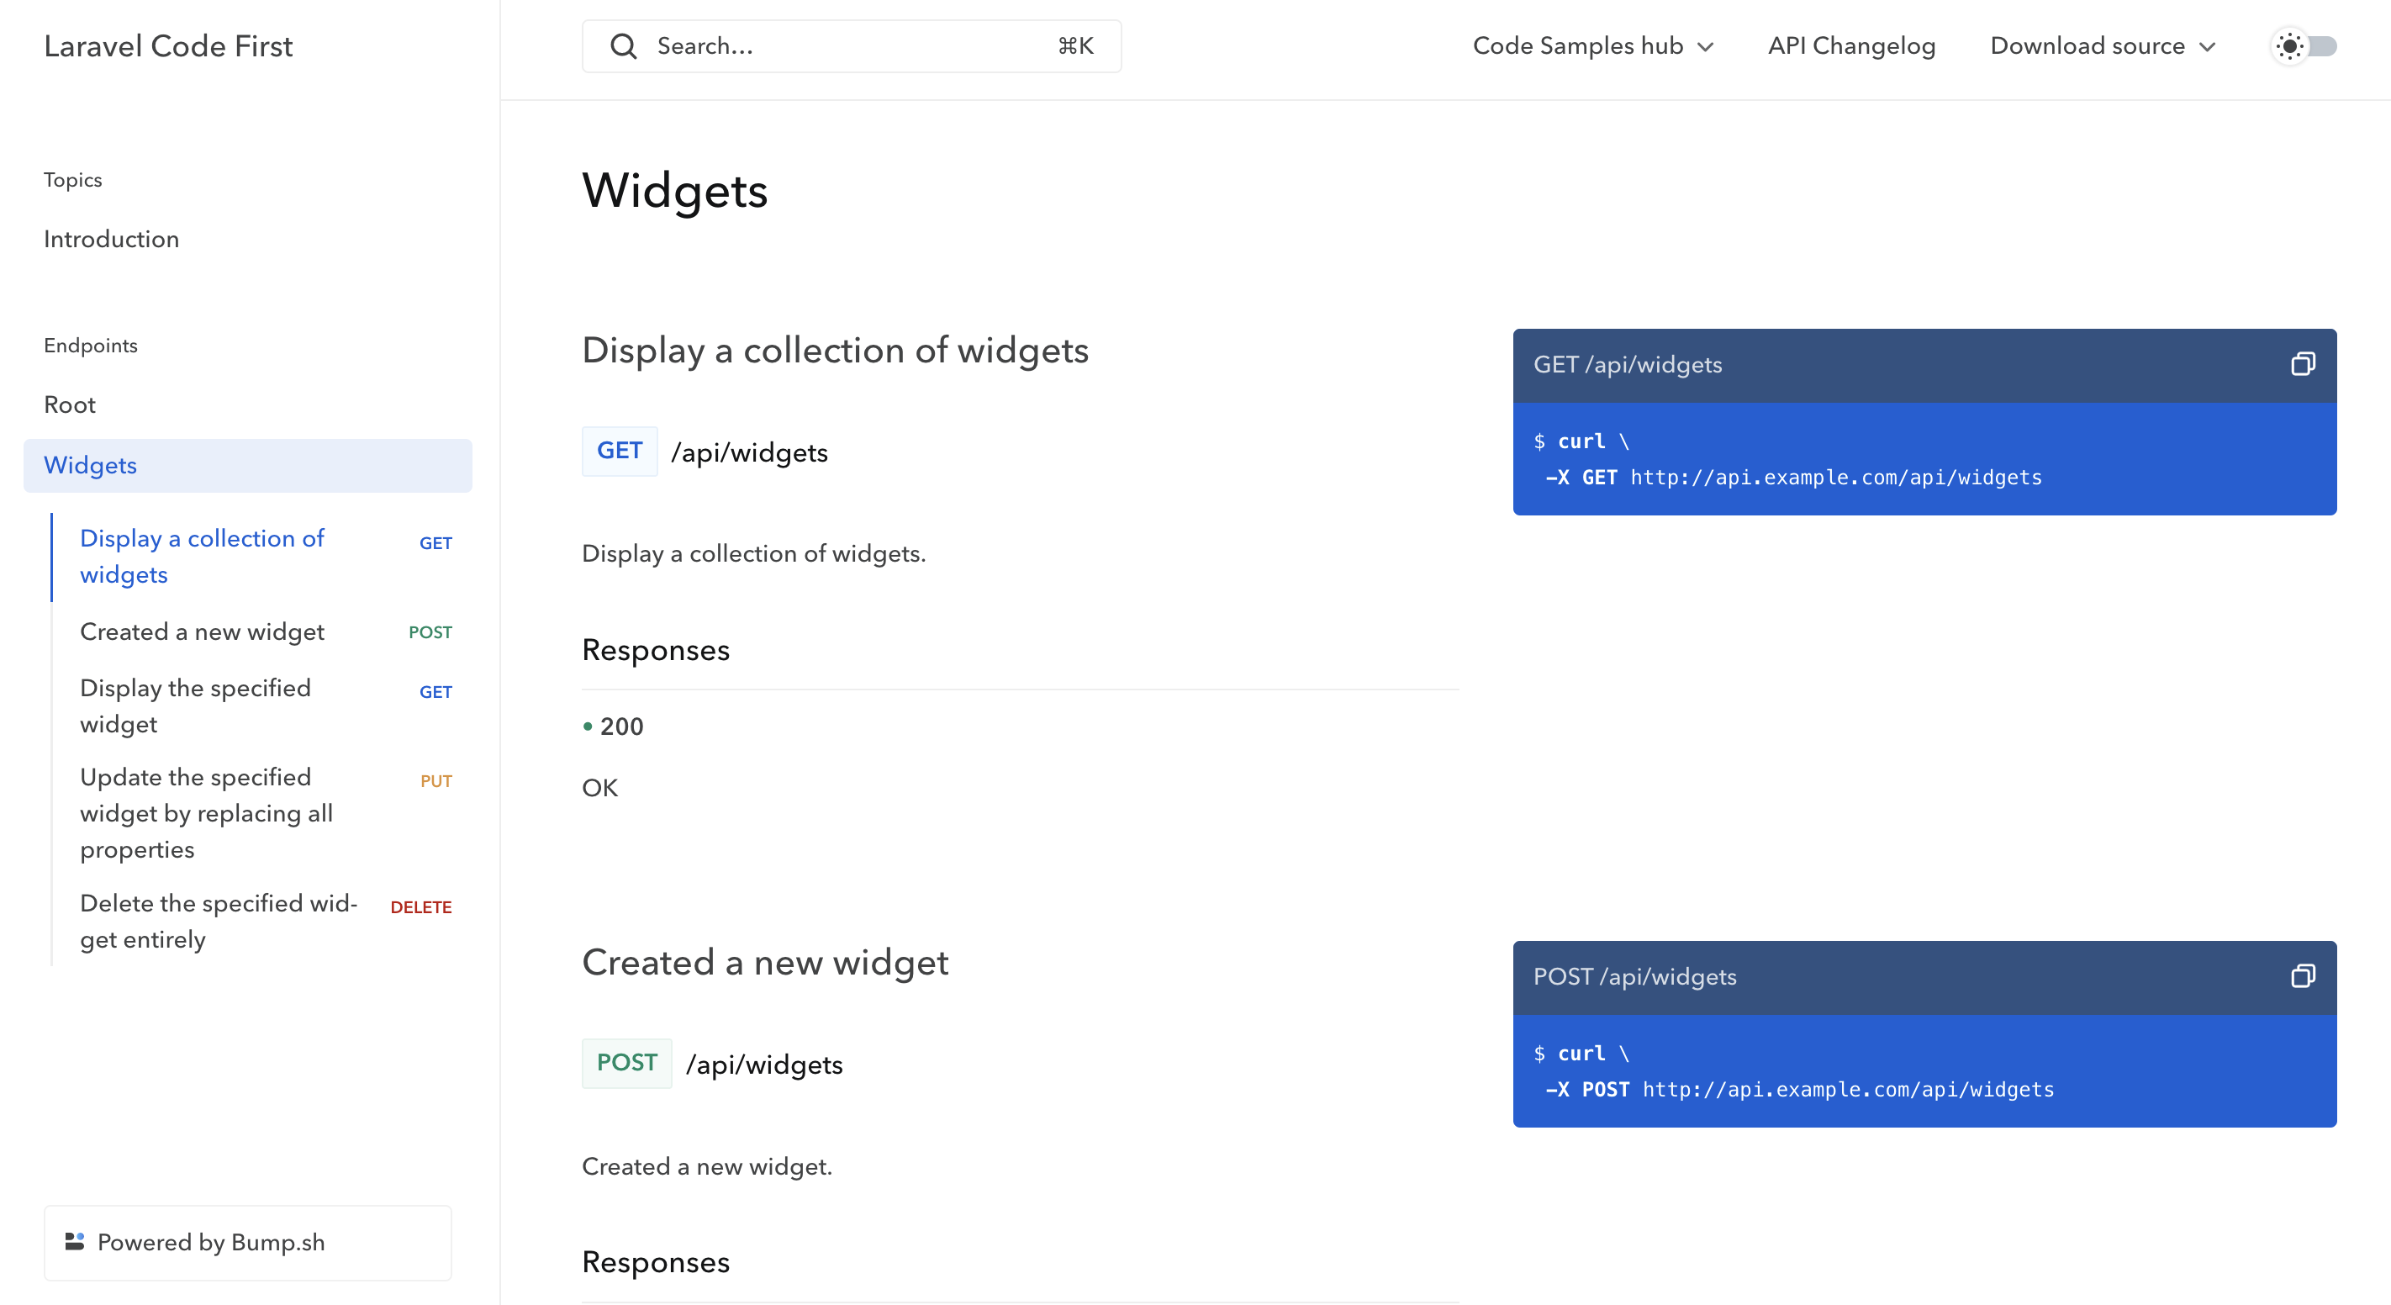Select the GET method badge beside /api/widgets

[619, 451]
